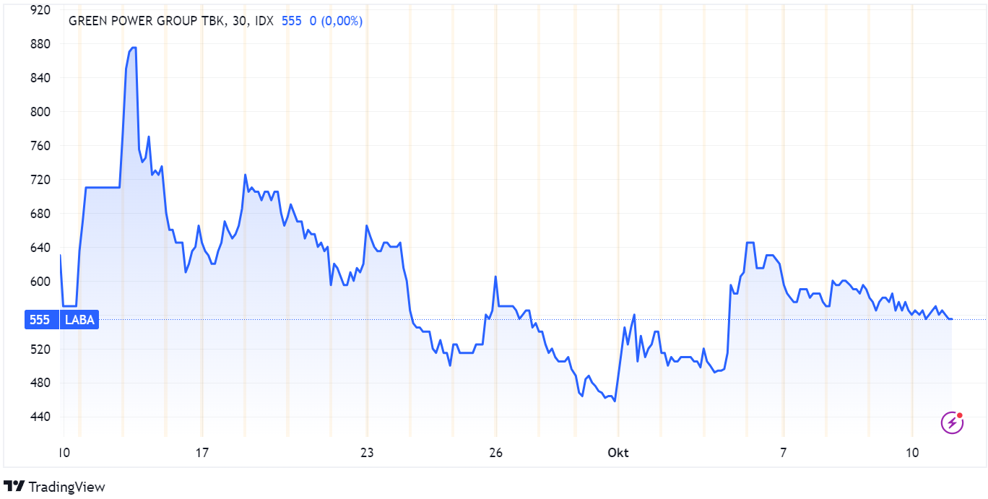Open the TradingView logo link
The width and height of the screenshot is (988, 499).
point(54,487)
